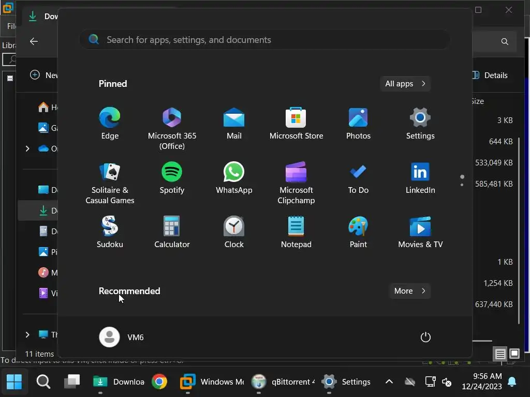This screenshot has height=397, width=530.
Task: Click the Start menu search field
Action: (x=265, y=40)
